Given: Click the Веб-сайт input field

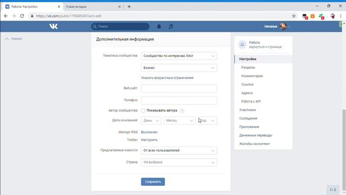Looking at the screenshot, I should point(179,88).
